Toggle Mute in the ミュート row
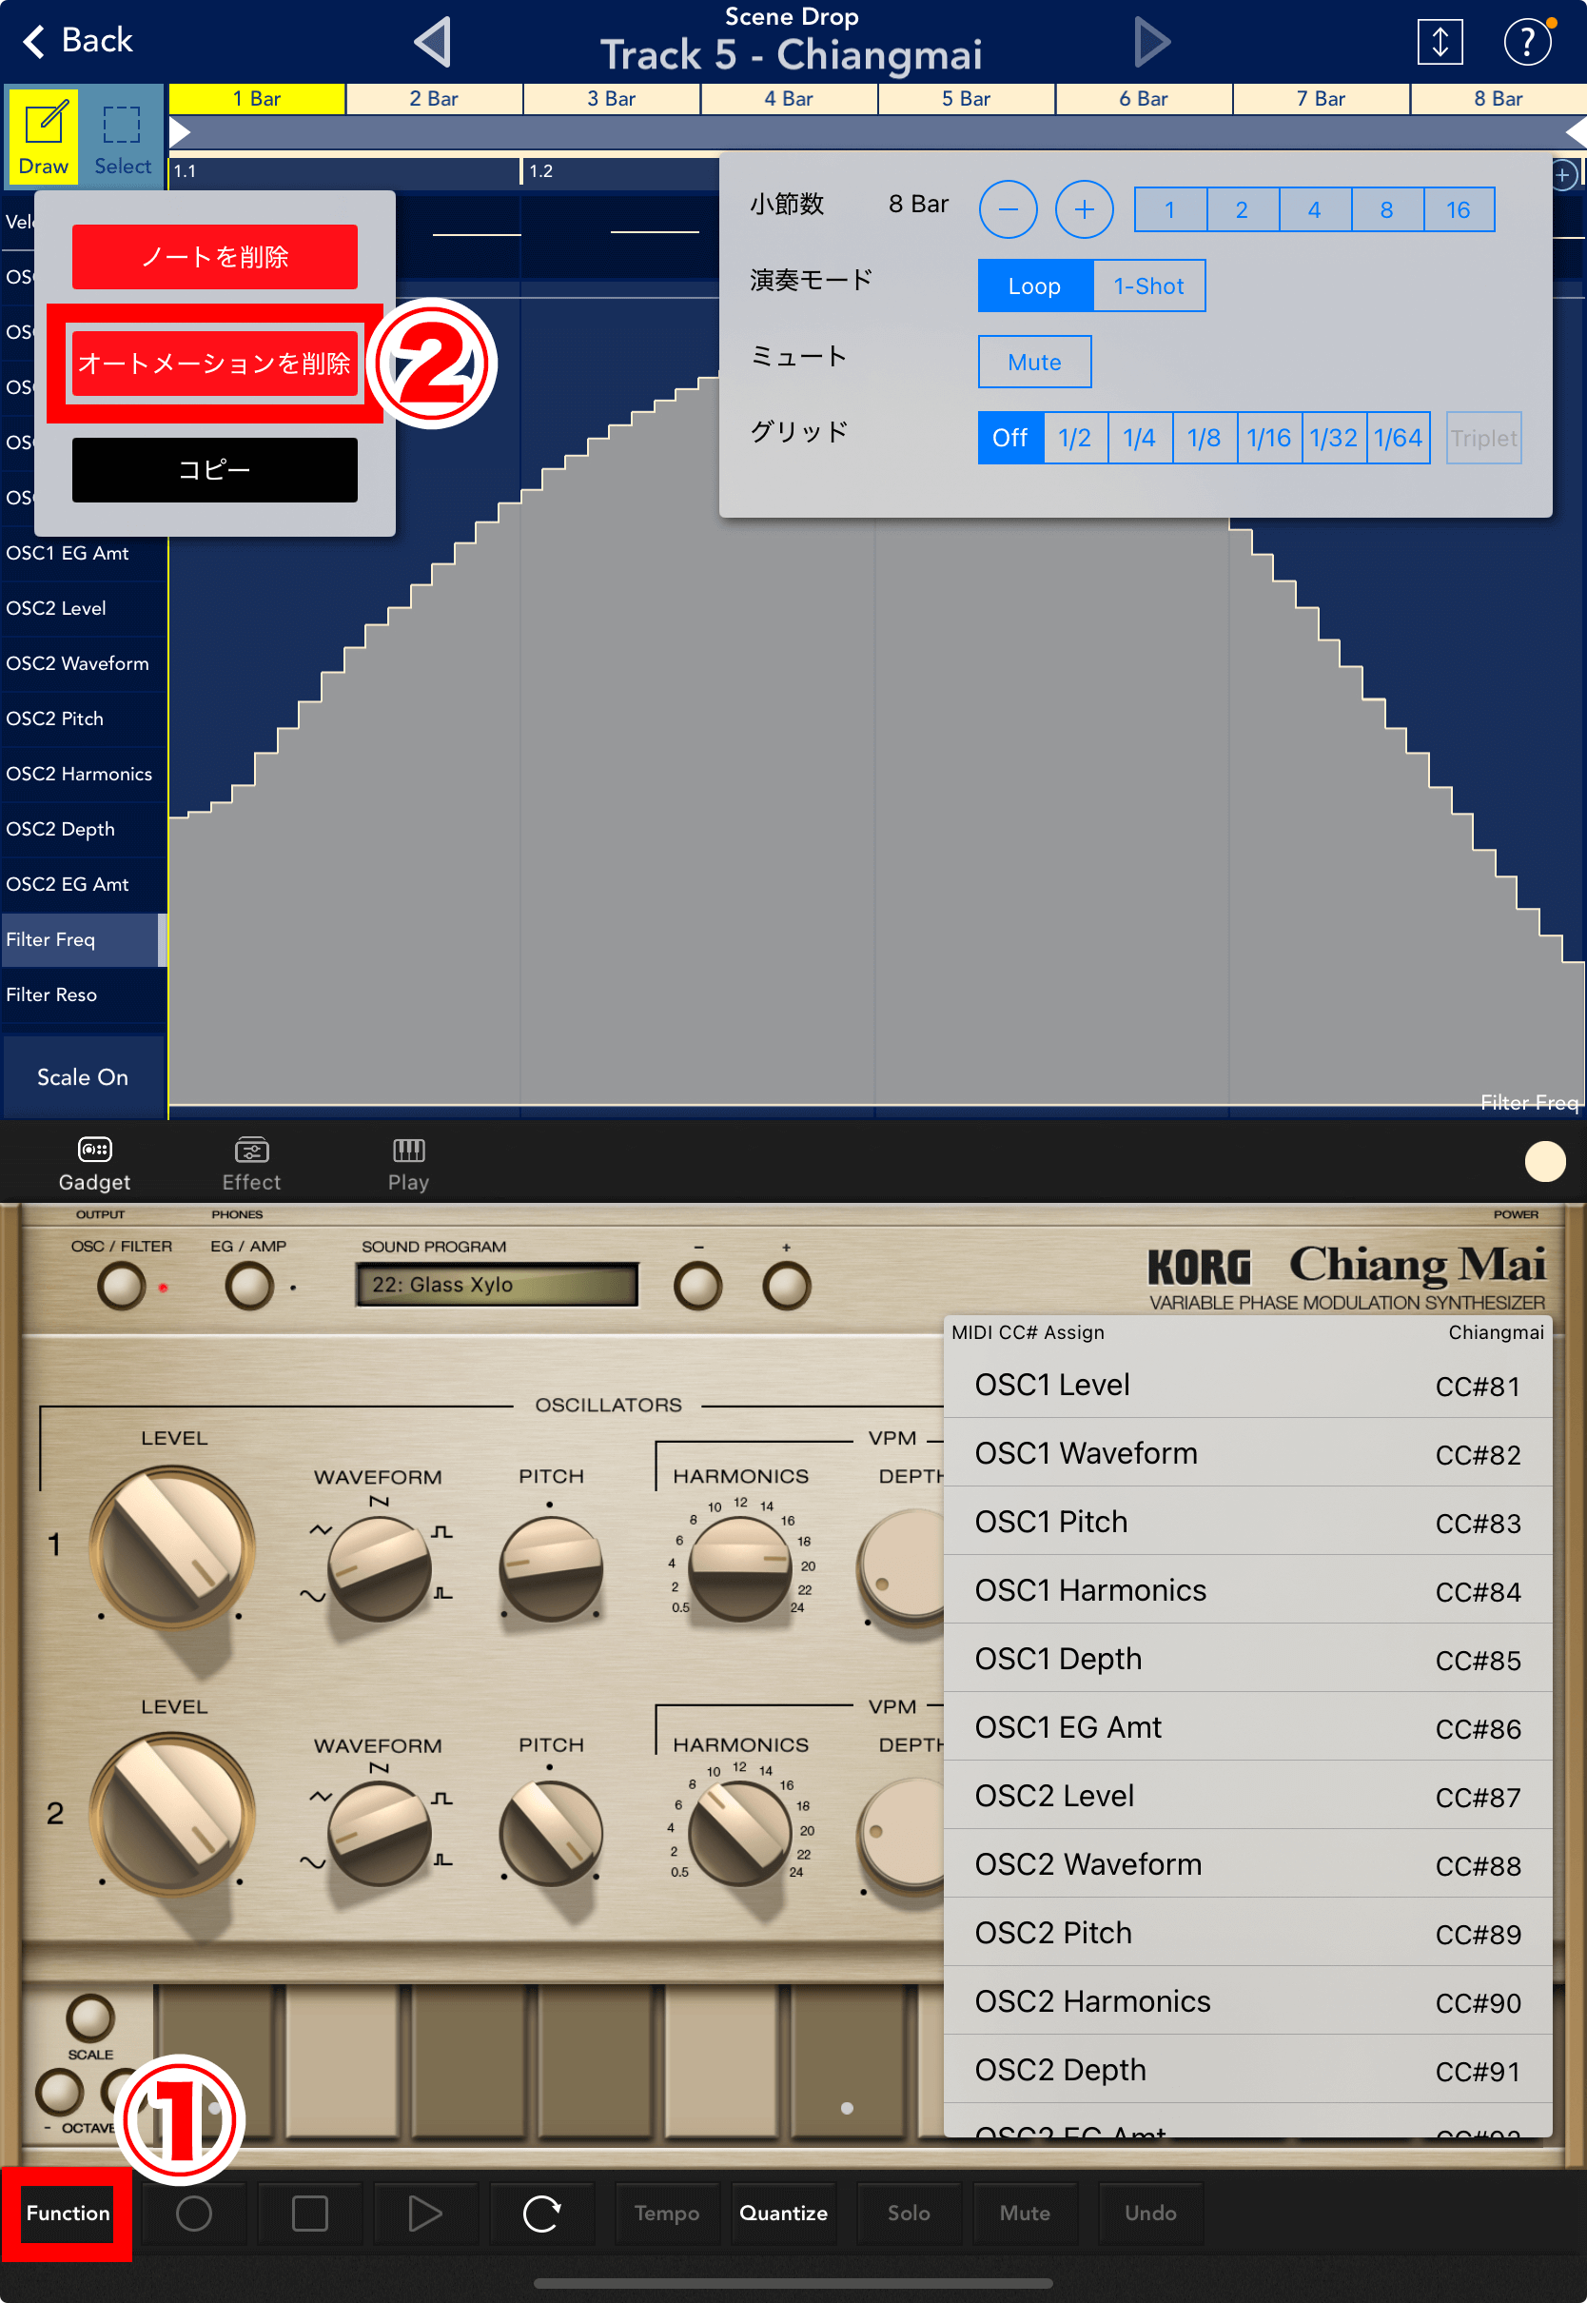 (x=1034, y=362)
